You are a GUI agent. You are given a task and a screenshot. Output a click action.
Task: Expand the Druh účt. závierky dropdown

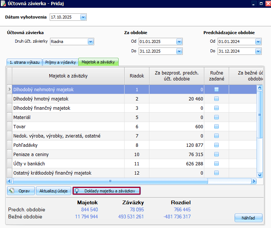pos(90,42)
